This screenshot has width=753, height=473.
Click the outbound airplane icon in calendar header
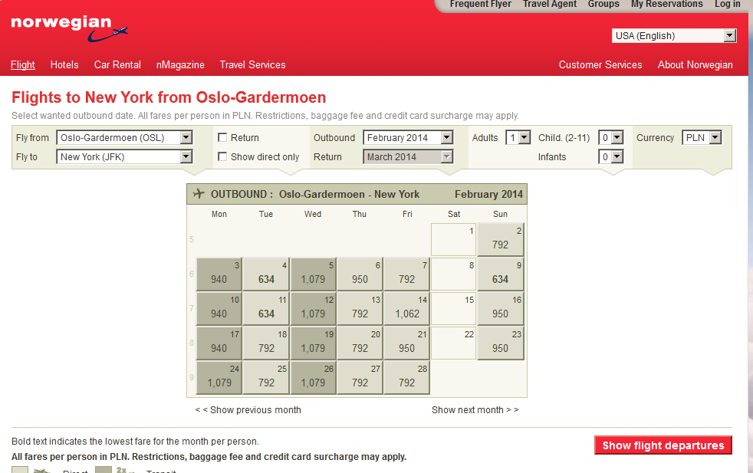199,193
